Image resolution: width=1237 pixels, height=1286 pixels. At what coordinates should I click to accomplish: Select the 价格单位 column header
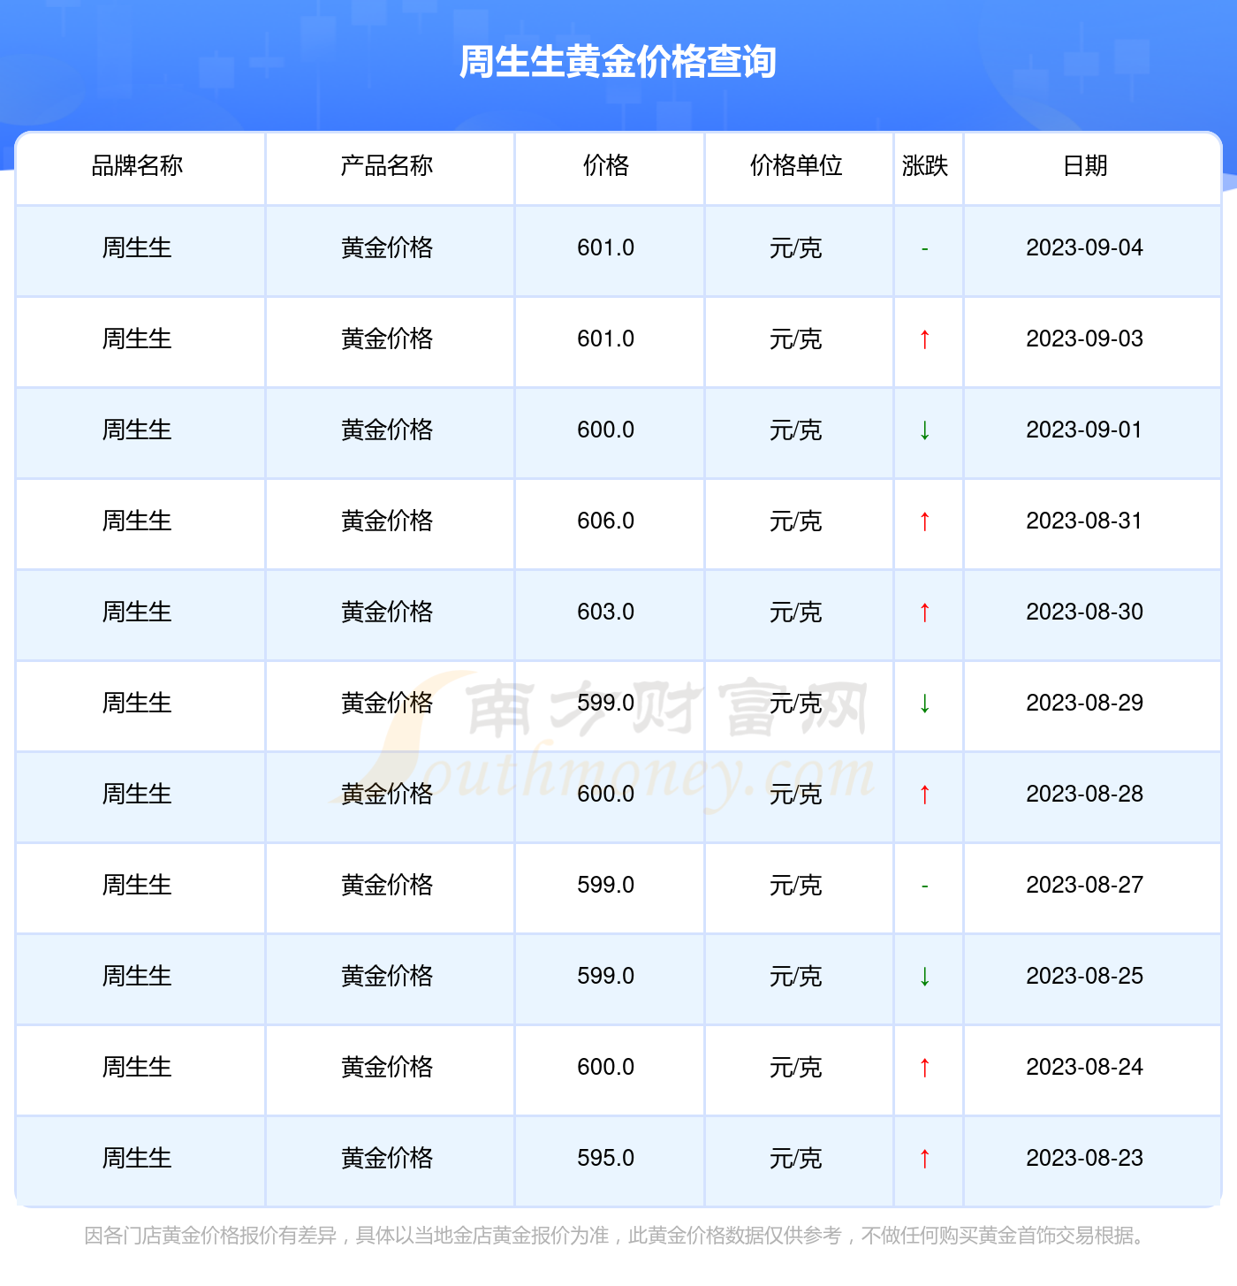click(796, 165)
